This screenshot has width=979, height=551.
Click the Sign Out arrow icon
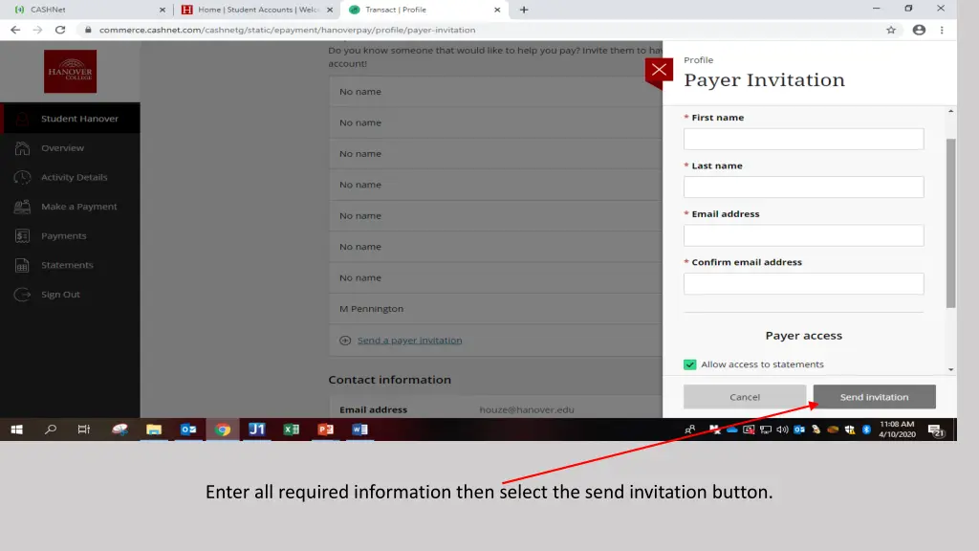pyautogui.click(x=23, y=295)
